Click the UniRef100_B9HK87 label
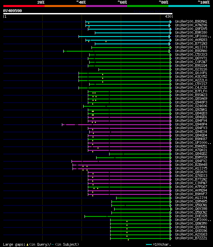Image resolution: width=213 pixels, height=247 pixels. [x=191, y=139]
